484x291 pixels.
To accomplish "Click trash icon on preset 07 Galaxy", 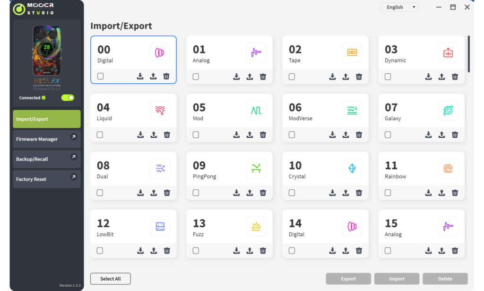I will [x=455, y=135].
